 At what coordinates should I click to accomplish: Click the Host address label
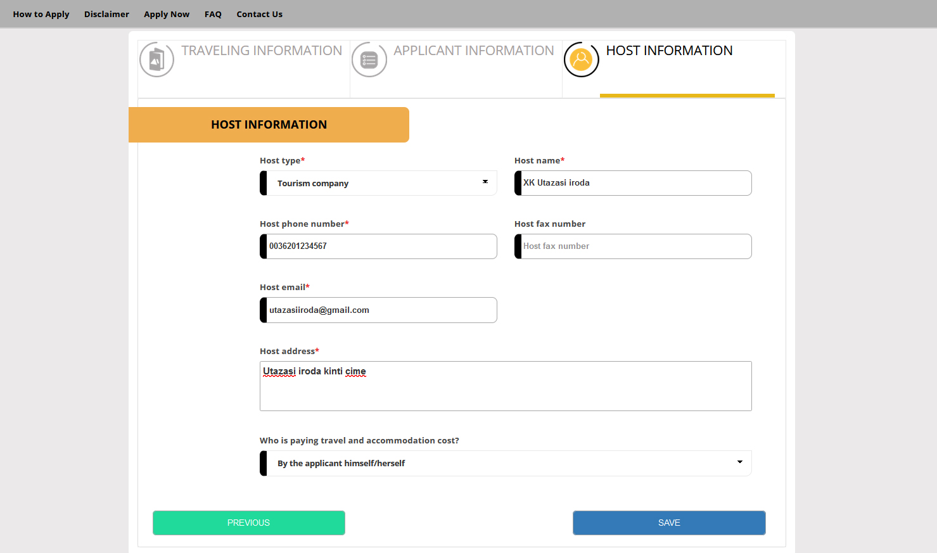pyautogui.click(x=289, y=351)
